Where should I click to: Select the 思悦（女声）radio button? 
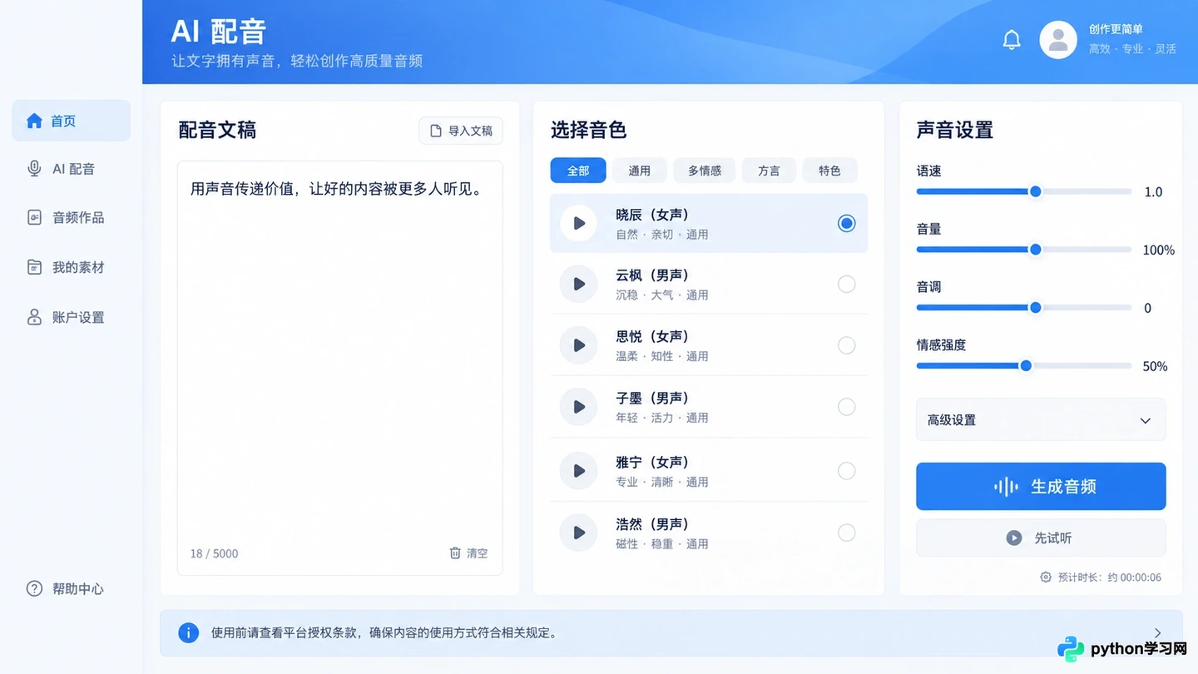pyautogui.click(x=846, y=345)
